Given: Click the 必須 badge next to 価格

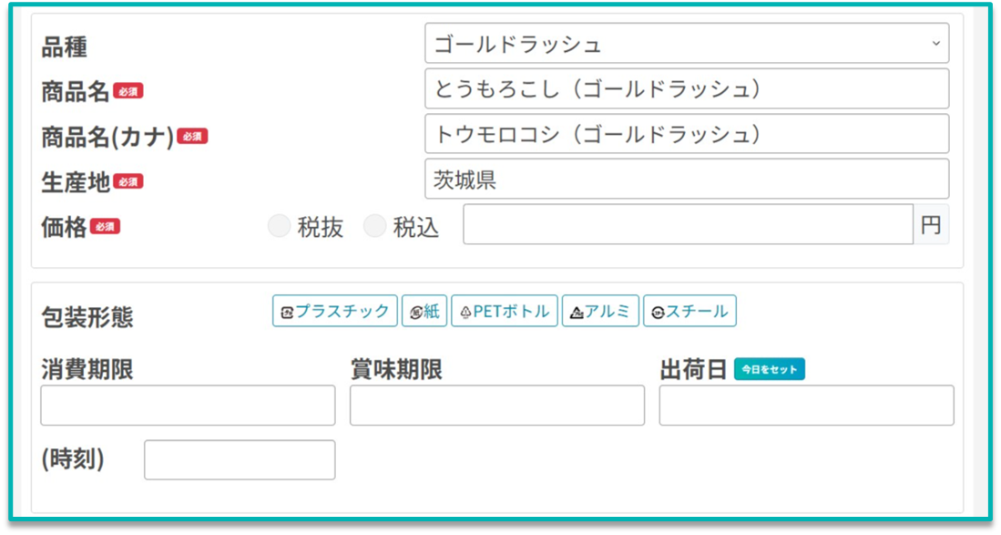Looking at the screenshot, I should click(105, 227).
